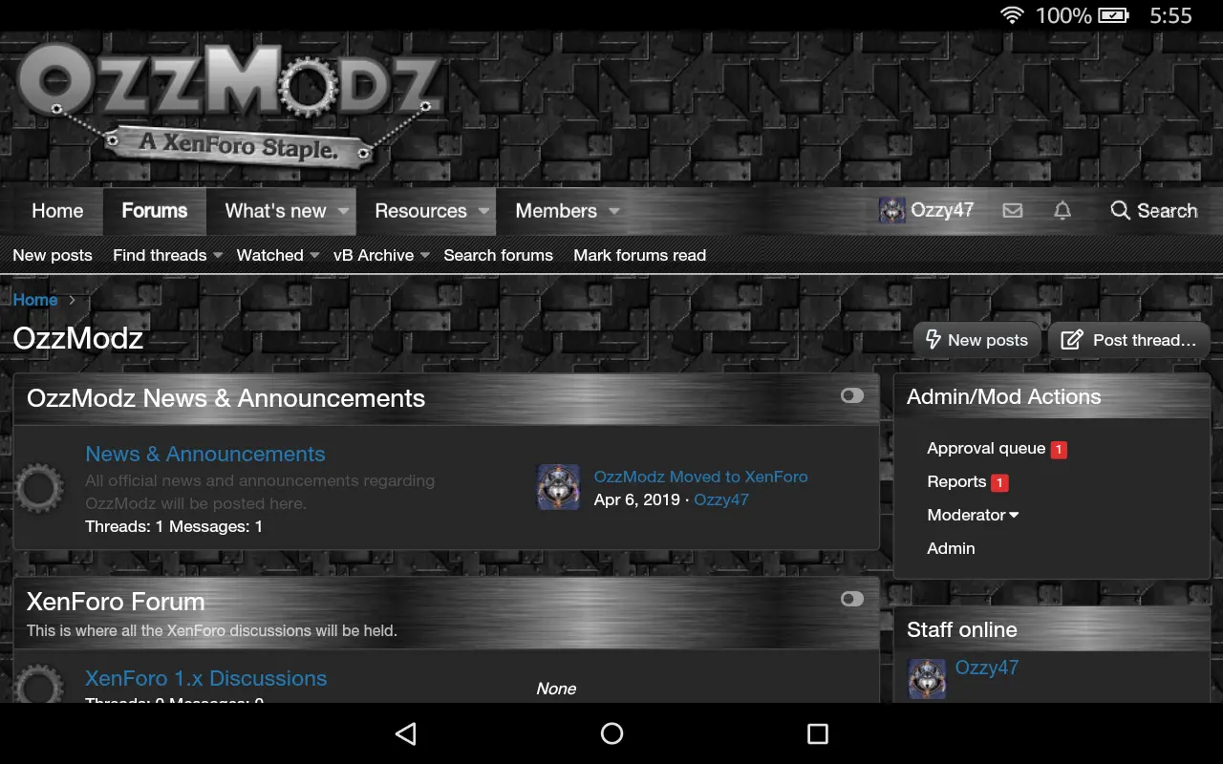This screenshot has width=1223, height=764.
Task: Expand the Resources dropdown arrow
Action: pyautogui.click(x=483, y=211)
